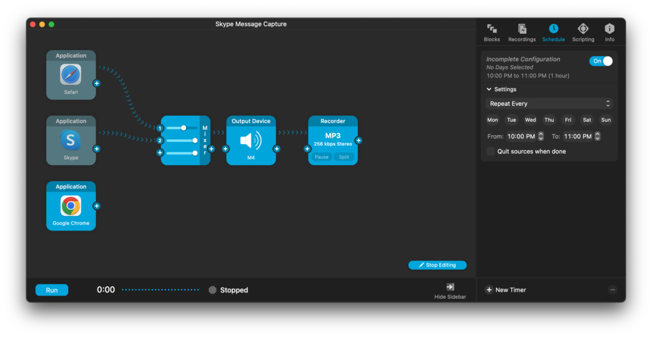Click the Recorder output plus connector

pos(358,141)
